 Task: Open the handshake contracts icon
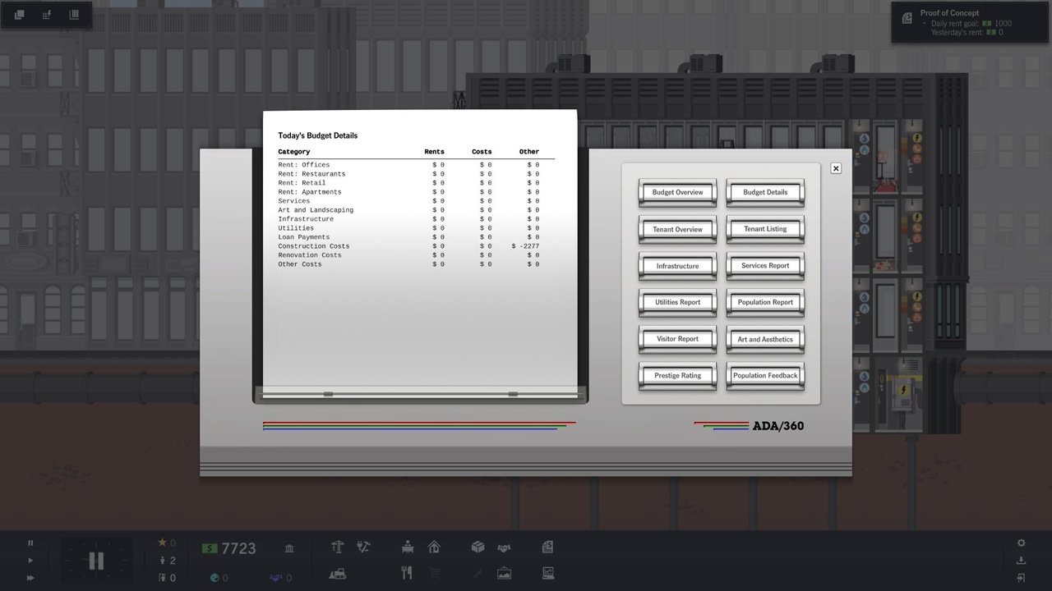coord(504,547)
